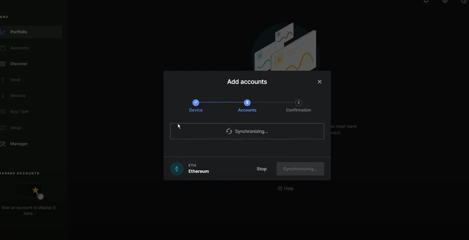Click the Portfolio chart icon
This screenshot has height=240, width=469.
[x=3, y=32]
